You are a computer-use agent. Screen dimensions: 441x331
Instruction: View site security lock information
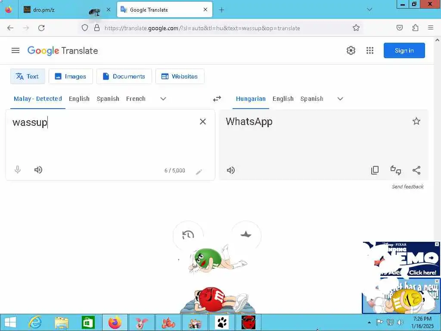(x=97, y=28)
